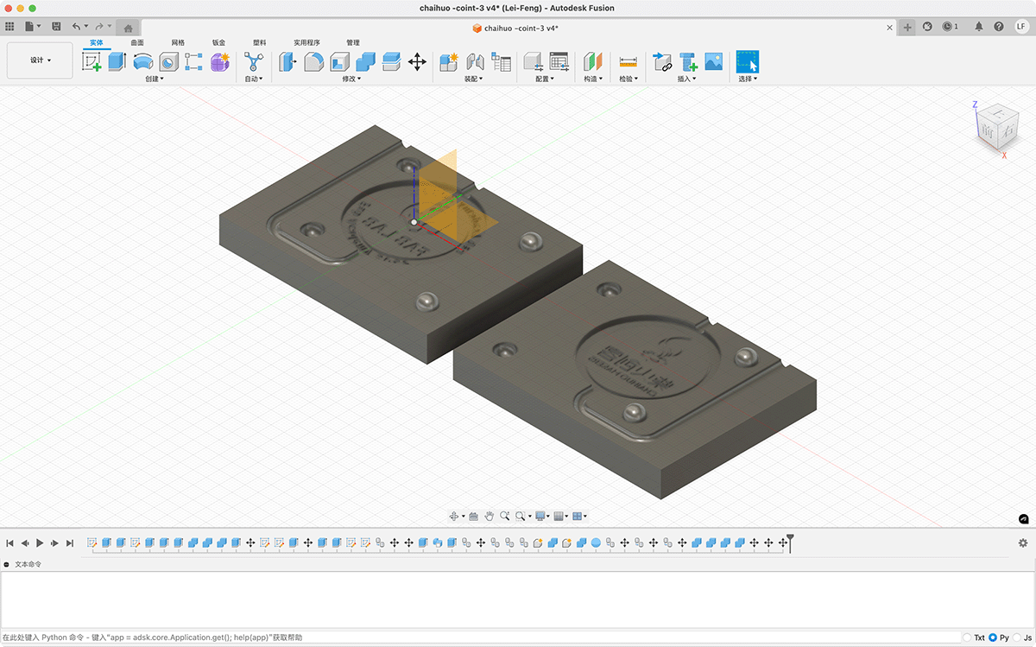Expand the 装配 menu

[x=474, y=79]
